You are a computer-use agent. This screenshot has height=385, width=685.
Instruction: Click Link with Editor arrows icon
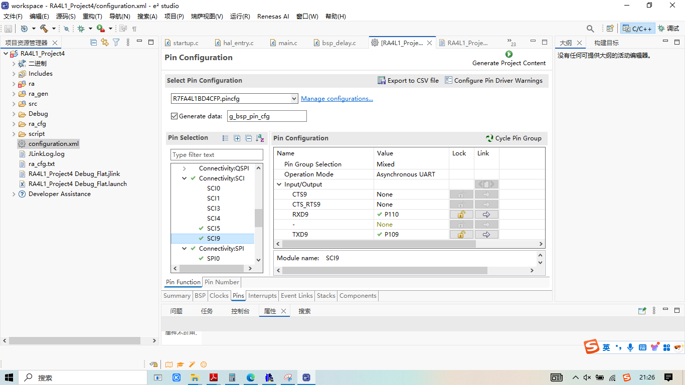point(104,43)
